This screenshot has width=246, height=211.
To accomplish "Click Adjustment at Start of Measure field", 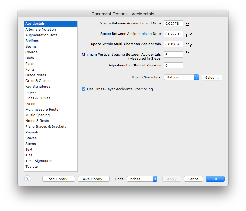I will (x=174, y=65).
